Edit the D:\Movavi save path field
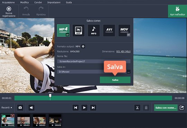 click(91, 72)
